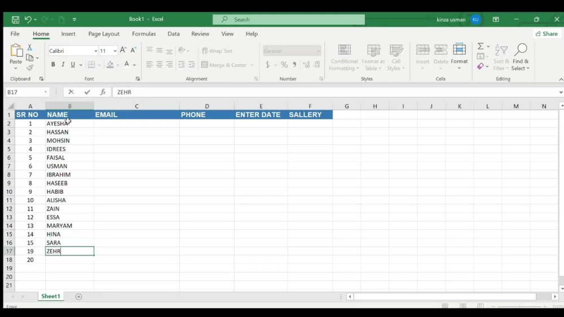Open Customize Quick Access Toolbar dropdown
Image resolution: width=564 pixels, height=317 pixels.
74,19
